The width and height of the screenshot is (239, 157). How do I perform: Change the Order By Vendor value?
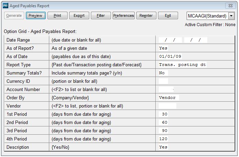(x=169, y=98)
